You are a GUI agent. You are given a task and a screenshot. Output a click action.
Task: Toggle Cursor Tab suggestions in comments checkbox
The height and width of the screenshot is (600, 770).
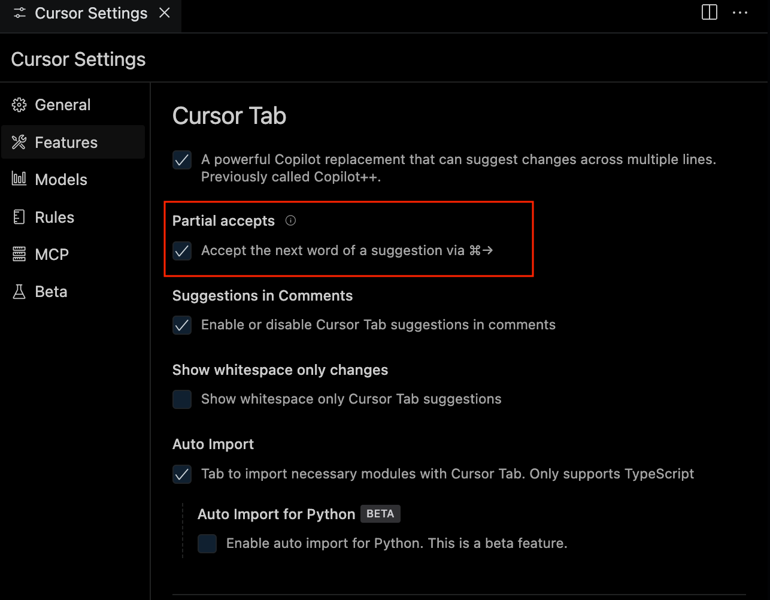182,325
